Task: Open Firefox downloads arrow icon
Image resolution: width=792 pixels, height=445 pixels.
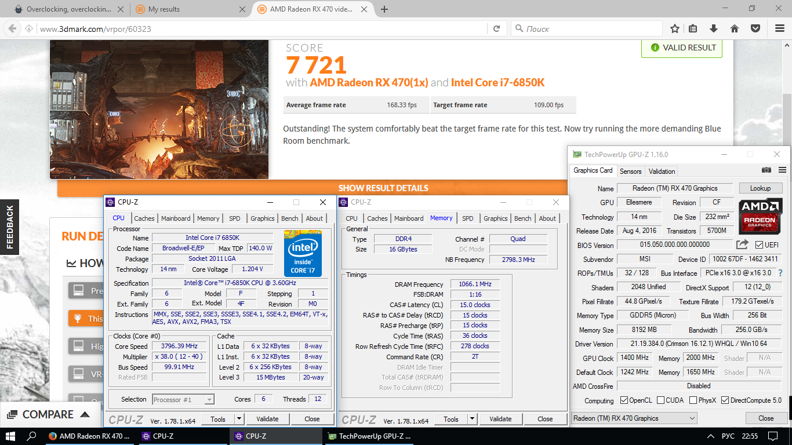Action: pyautogui.click(x=714, y=28)
